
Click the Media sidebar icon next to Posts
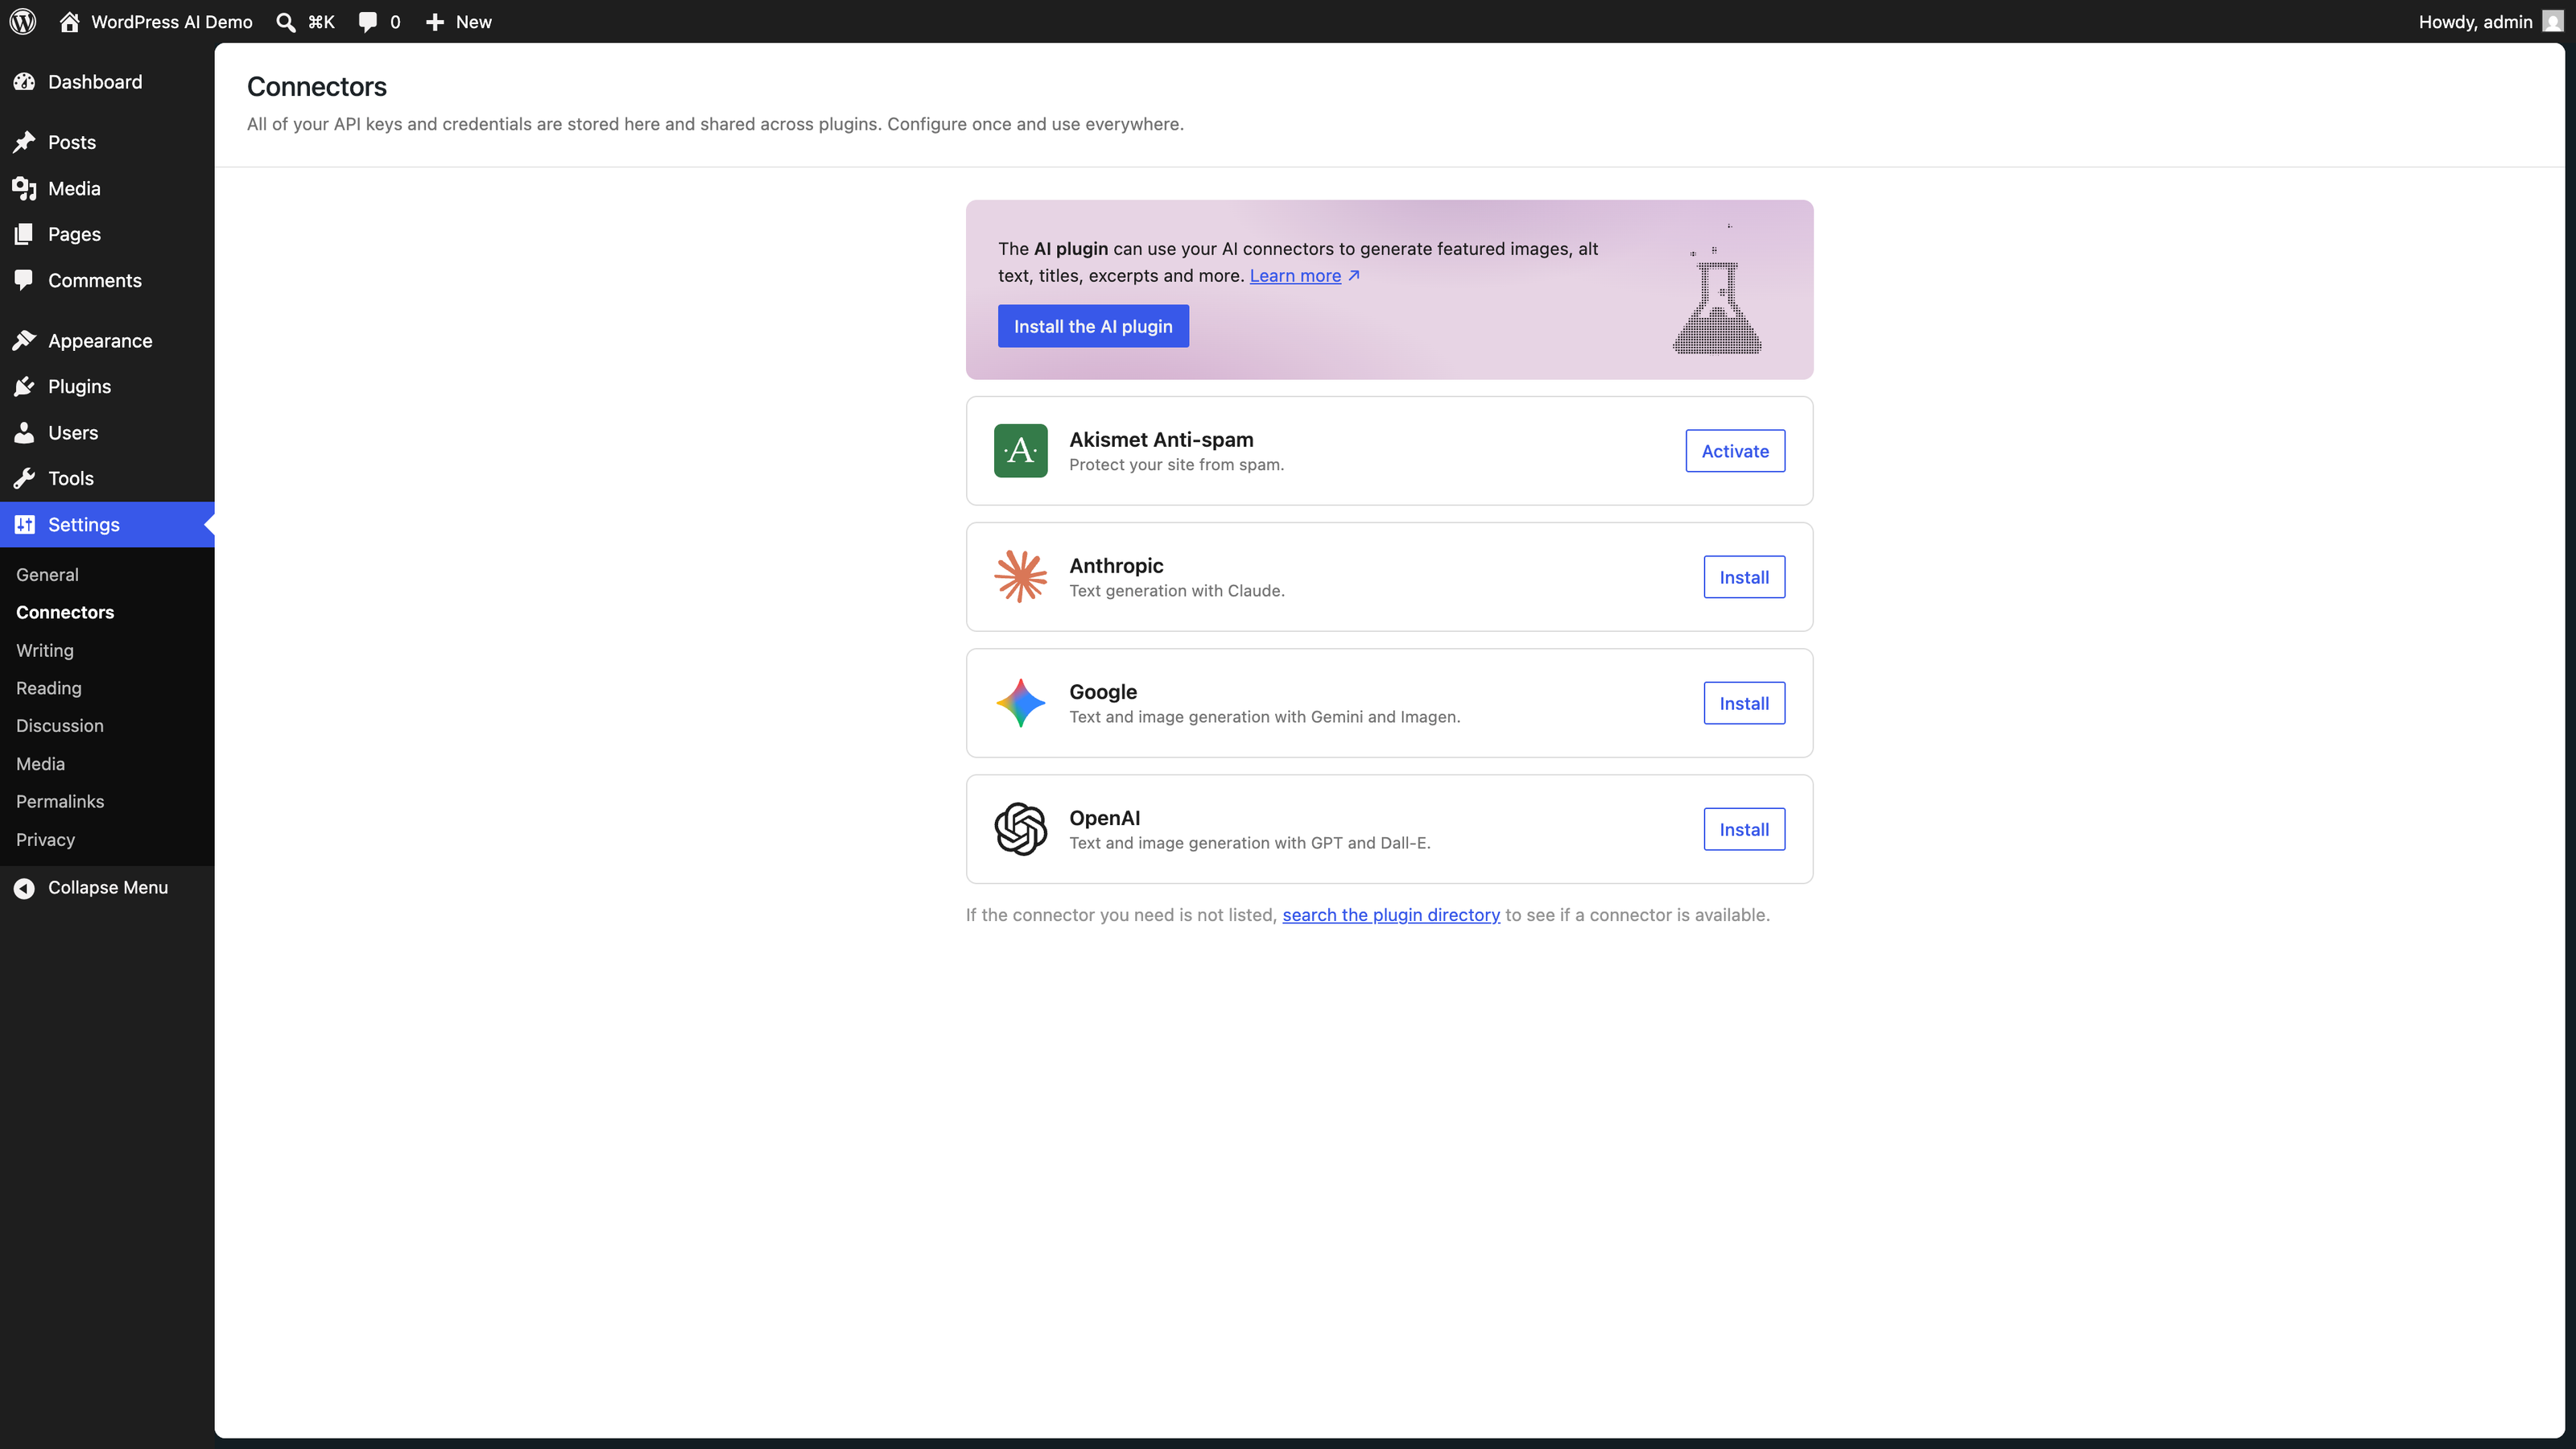[x=25, y=188]
